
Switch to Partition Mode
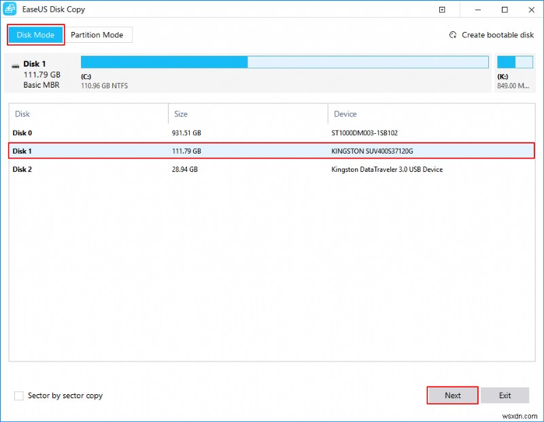(99, 35)
